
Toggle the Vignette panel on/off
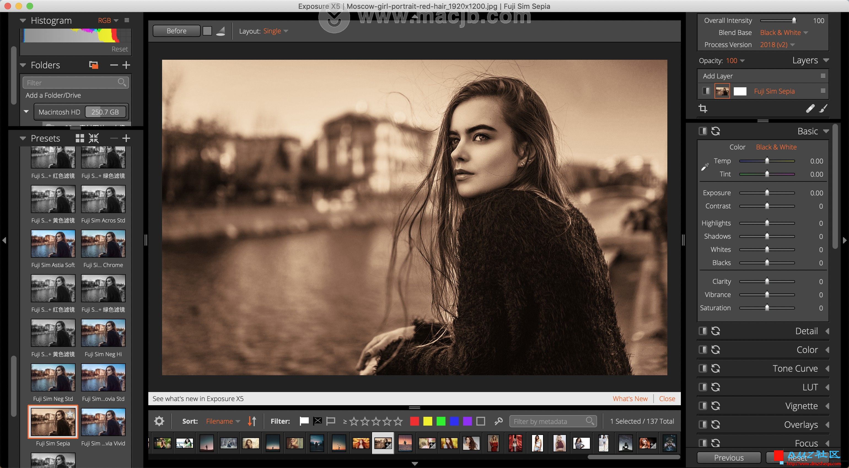tap(703, 406)
